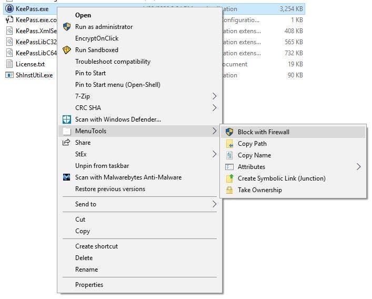The width and height of the screenshot is (372, 299).
Task: Click the KeePass.exe lock icon
Action: click(x=9, y=9)
